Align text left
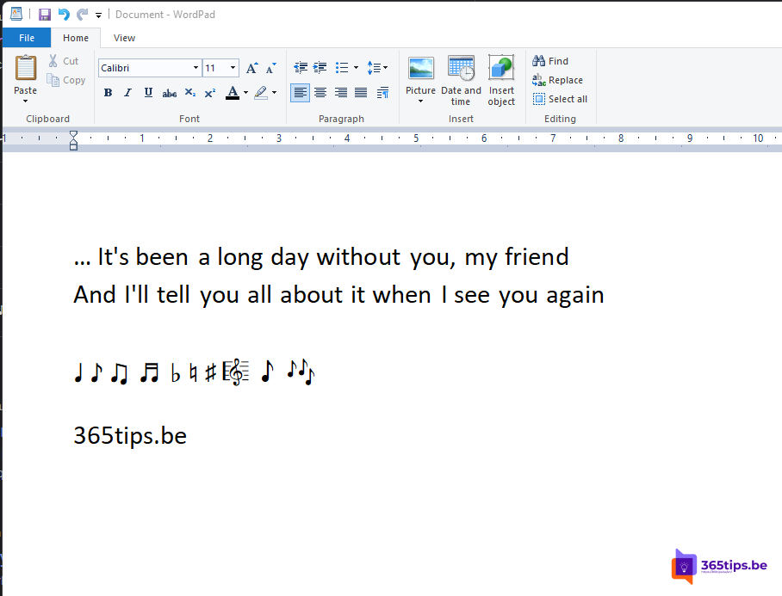782x596 pixels. coord(301,93)
